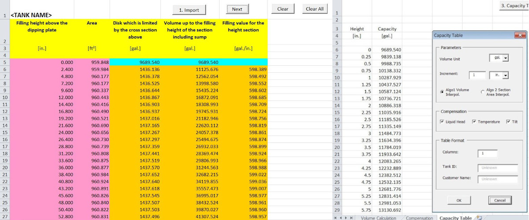Select the cell containing 1437.652
The height and width of the screenshot is (220, 529).
(135, 175)
